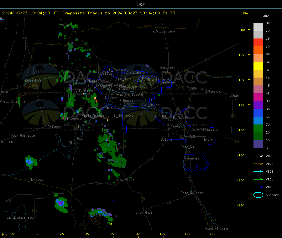
Task: Click the S_Pintada map label
Action: (x=84, y=90)
